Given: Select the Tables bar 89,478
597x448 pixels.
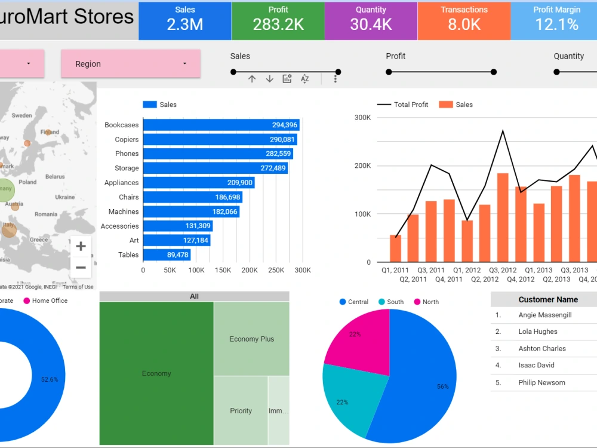Looking at the screenshot, I should 167,255.
